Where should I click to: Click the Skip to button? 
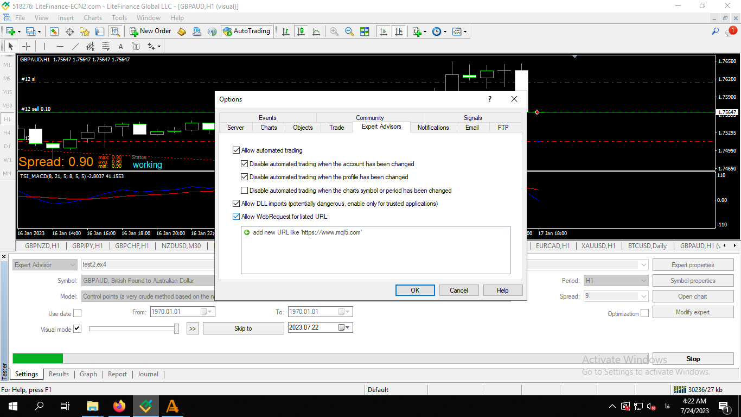click(243, 328)
